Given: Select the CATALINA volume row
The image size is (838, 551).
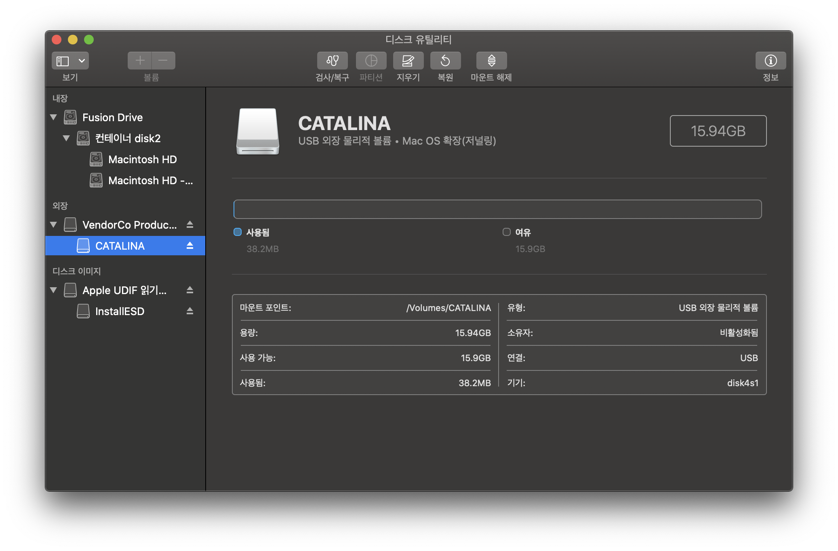Looking at the screenshot, I should [x=125, y=246].
